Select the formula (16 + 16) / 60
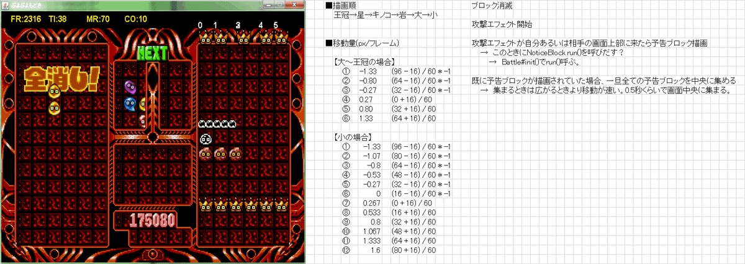This screenshot has height=264, width=745. pyautogui.click(x=414, y=211)
